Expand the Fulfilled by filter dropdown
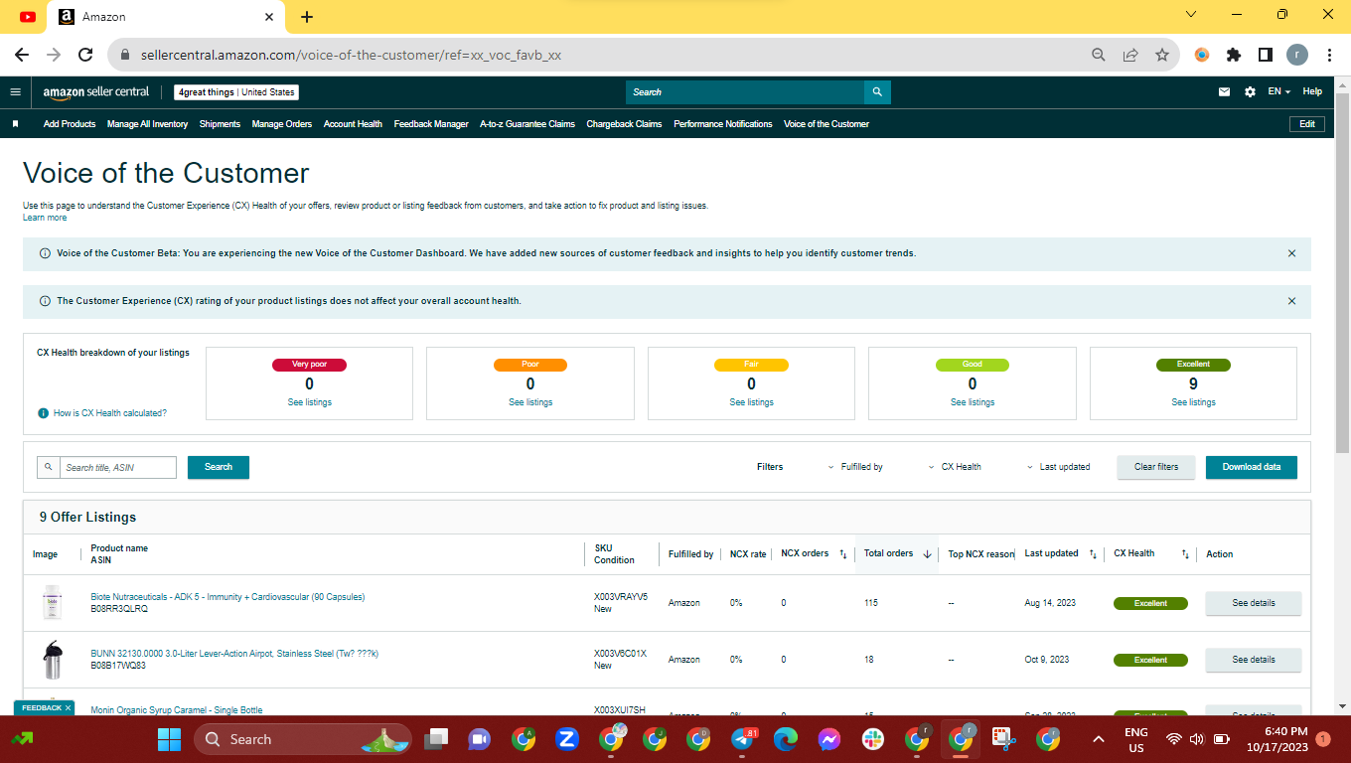1351x763 pixels. [855, 467]
